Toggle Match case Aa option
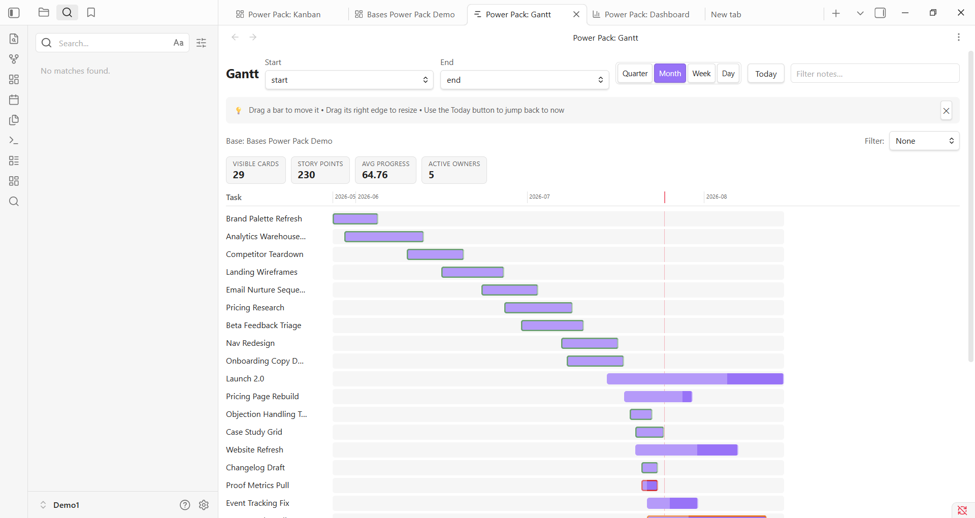Image resolution: width=975 pixels, height=518 pixels. (x=178, y=43)
